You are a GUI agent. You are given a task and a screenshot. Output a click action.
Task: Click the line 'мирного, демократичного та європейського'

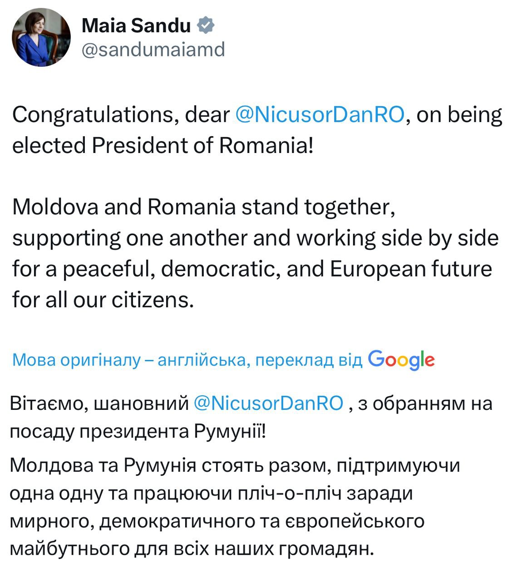(x=217, y=521)
